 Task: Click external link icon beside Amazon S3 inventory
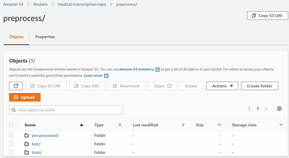(x=158, y=69)
